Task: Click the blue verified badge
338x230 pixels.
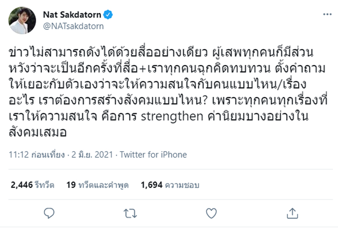Action: point(109,16)
